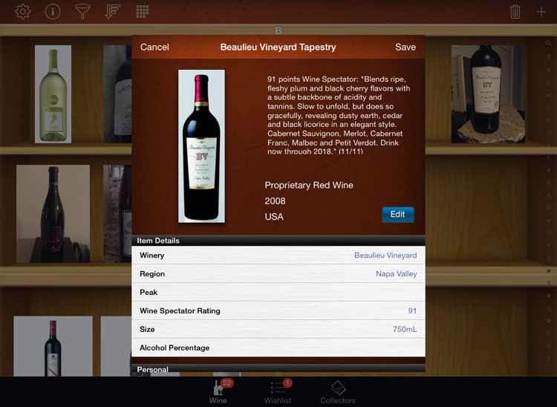The height and width of the screenshot is (407, 557).
Task: Select the Personal section header
Action: [278, 368]
